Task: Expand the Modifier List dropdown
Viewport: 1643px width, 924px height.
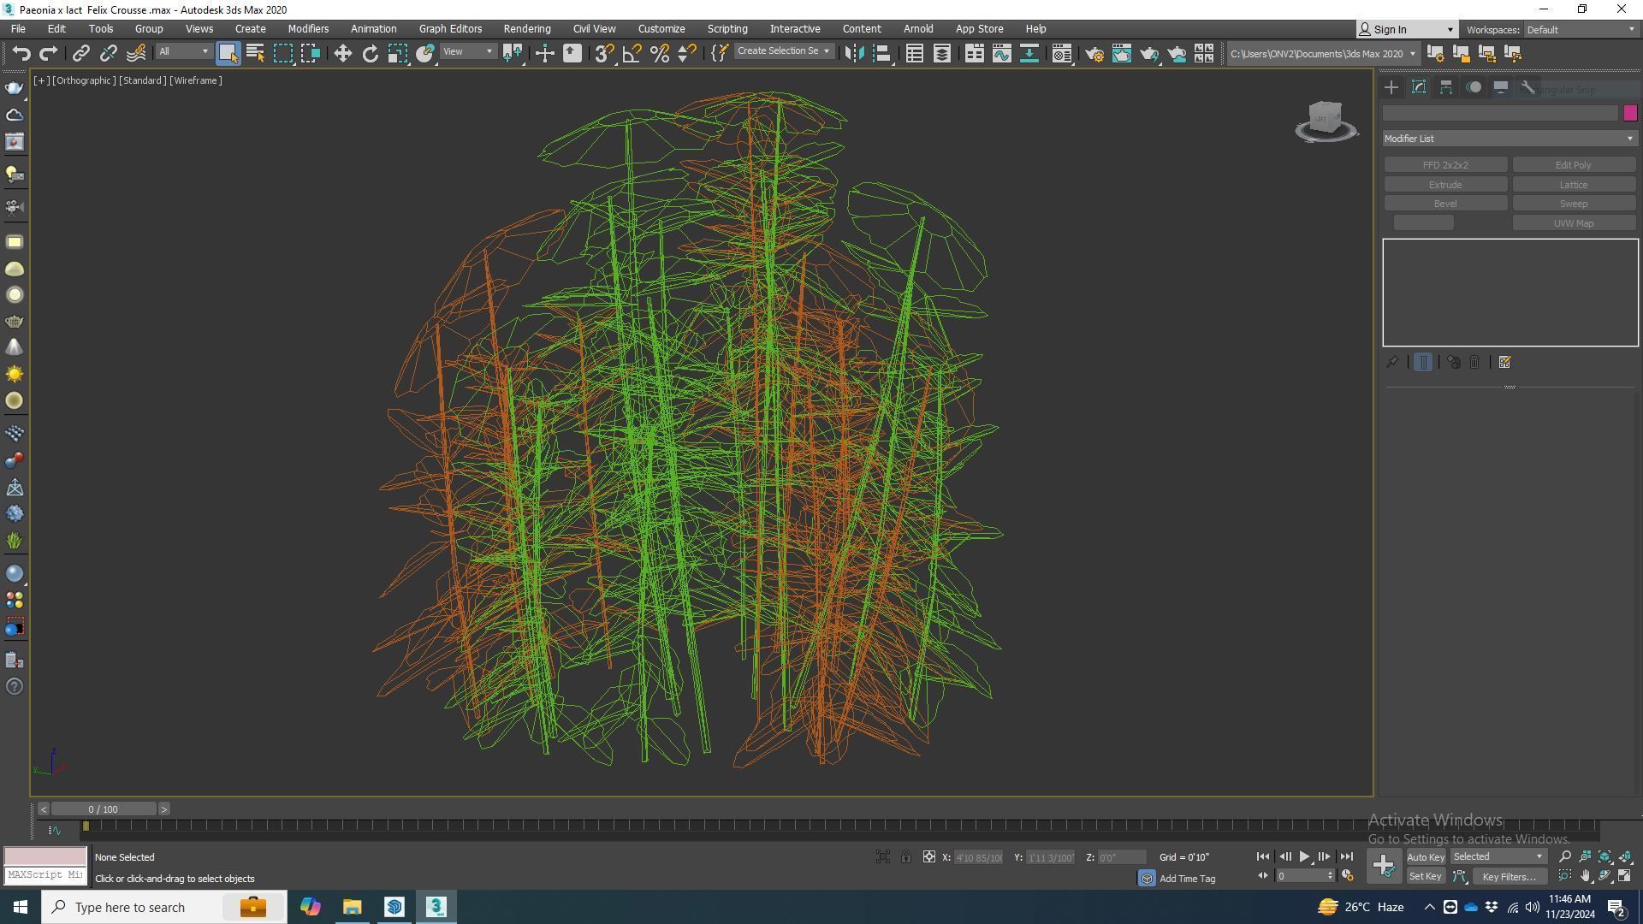Action: pyautogui.click(x=1510, y=139)
